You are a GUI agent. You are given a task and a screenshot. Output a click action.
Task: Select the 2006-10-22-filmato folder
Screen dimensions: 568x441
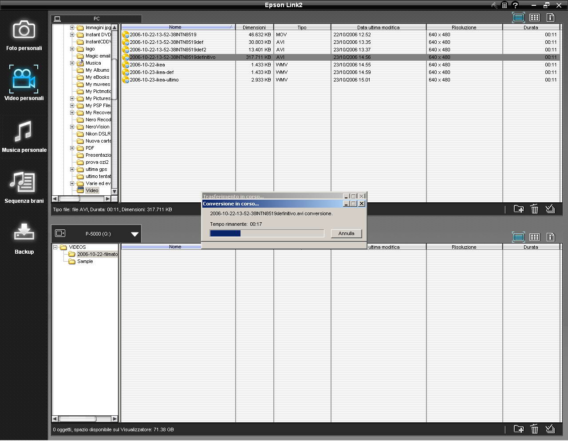(x=97, y=254)
